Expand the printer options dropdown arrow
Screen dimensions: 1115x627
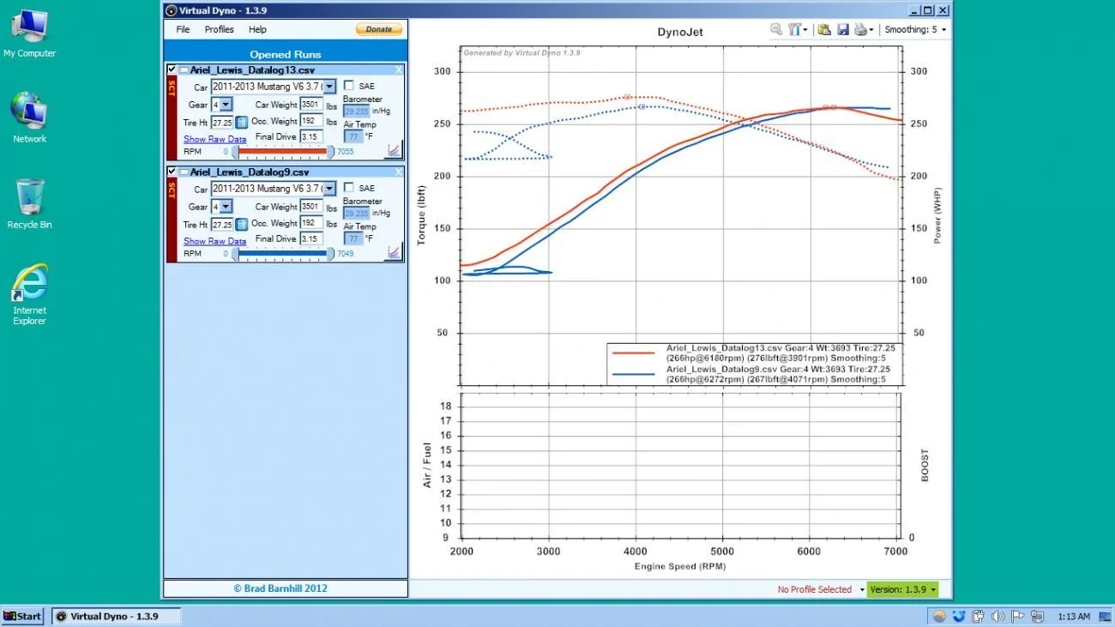pos(871,30)
